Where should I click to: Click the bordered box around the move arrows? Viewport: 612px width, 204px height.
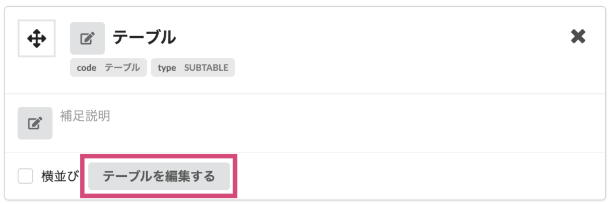37,38
